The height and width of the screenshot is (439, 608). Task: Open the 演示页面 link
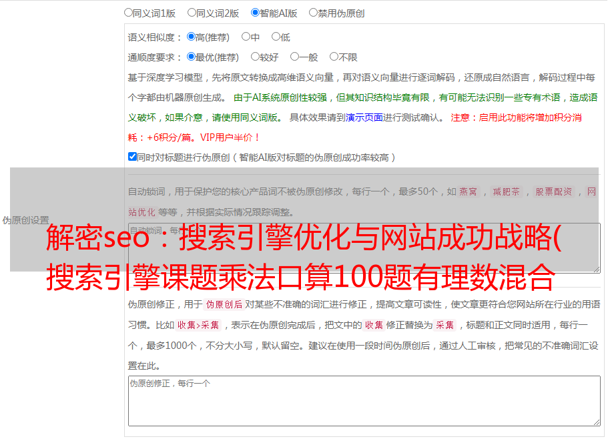click(364, 117)
